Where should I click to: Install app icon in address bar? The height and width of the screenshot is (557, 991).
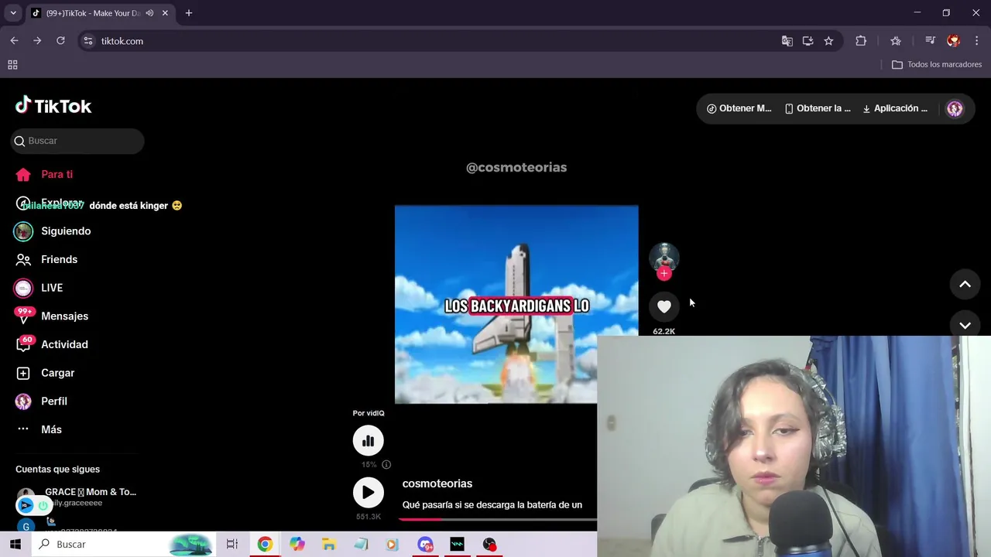(808, 41)
